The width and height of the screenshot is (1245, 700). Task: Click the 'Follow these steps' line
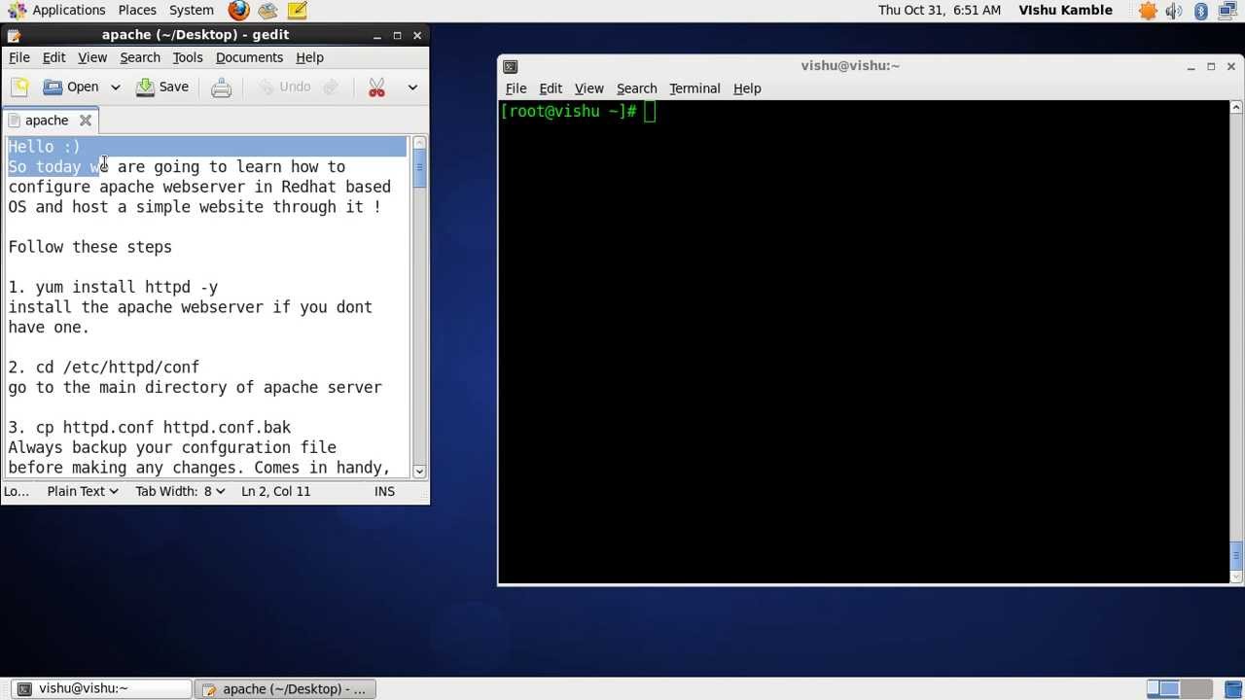pos(90,247)
